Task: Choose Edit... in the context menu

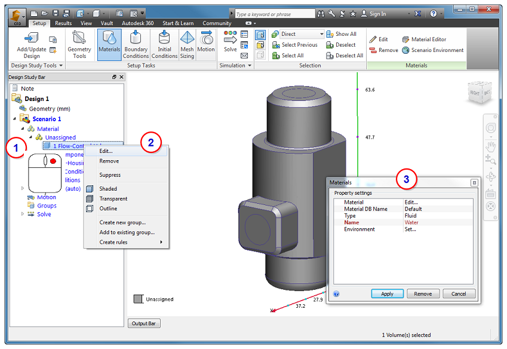Action: 127,151
